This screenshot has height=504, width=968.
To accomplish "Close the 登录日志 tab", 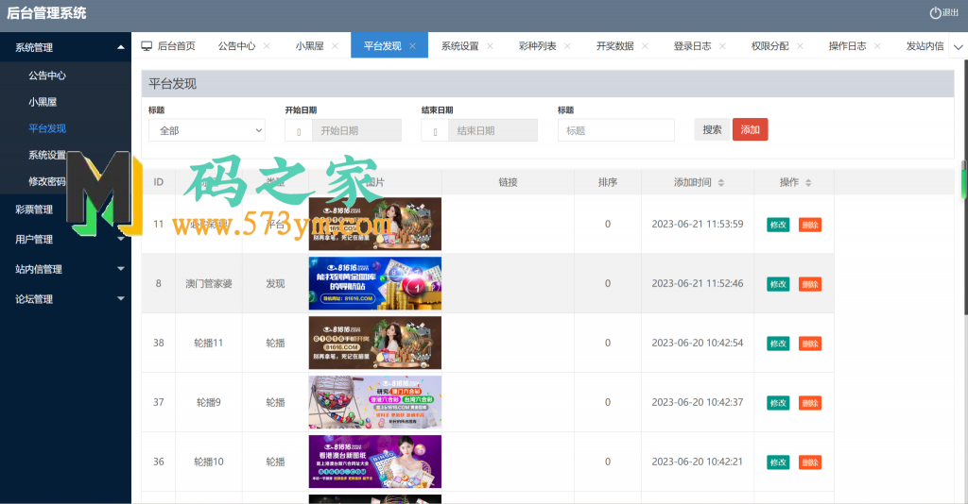I will (722, 46).
